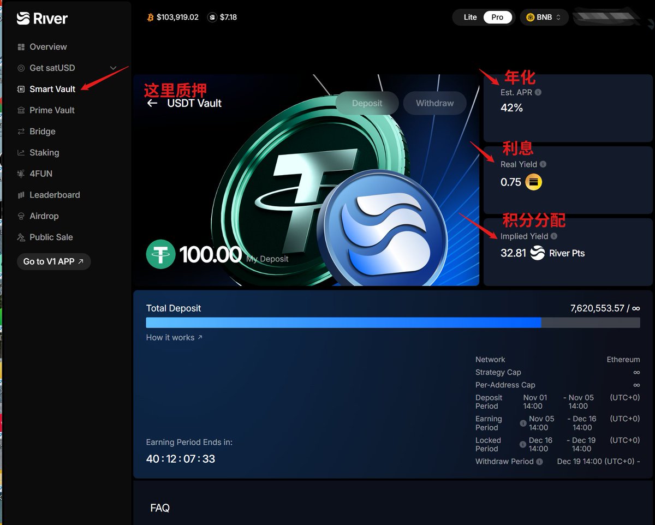Click the 32.81 River Pts value
The width and height of the screenshot is (655, 525).
tap(513, 253)
